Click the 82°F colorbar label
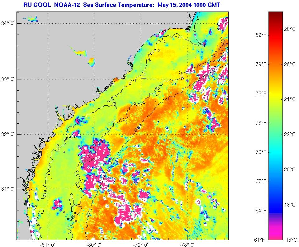The width and height of the screenshot is (299, 247). (261, 35)
